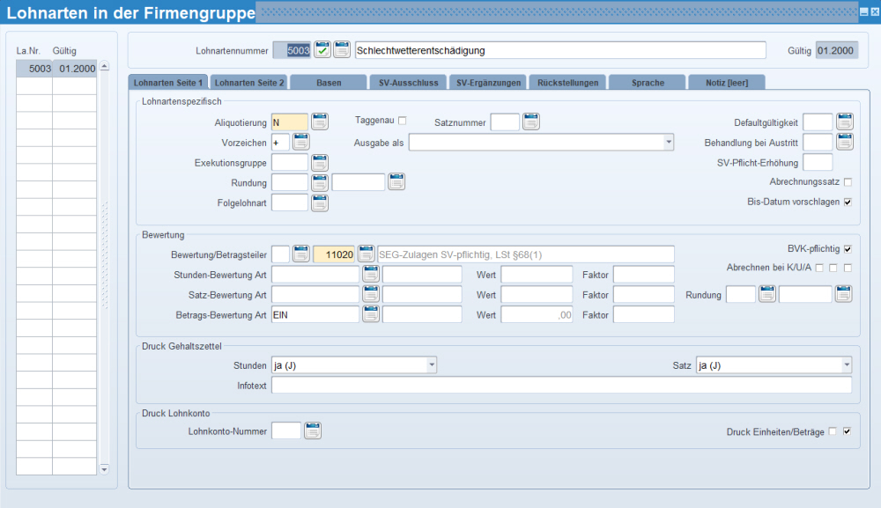Click the scroll down arrow of the Lohnarten list
Image resolution: width=881 pixels, height=508 pixels.
coord(105,468)
